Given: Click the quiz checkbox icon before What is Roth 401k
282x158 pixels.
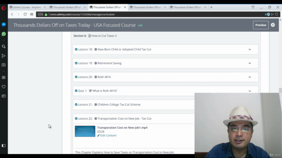Looking at the screenshot, I should (x=90, y=91).
